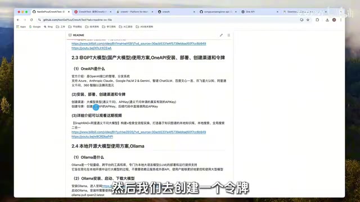Expand the AGI技术资料 bookmark folder
This screenshot has height=202, width=360.
click(x=145, y=27)
